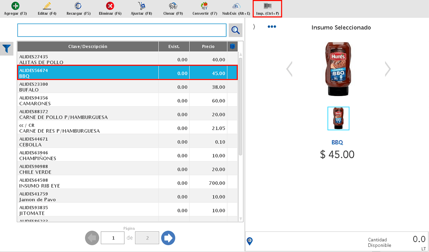This screenshot has height=252, width=429.
Task: Select the BBQ bottle thumbnail
Action: [338, 119]
